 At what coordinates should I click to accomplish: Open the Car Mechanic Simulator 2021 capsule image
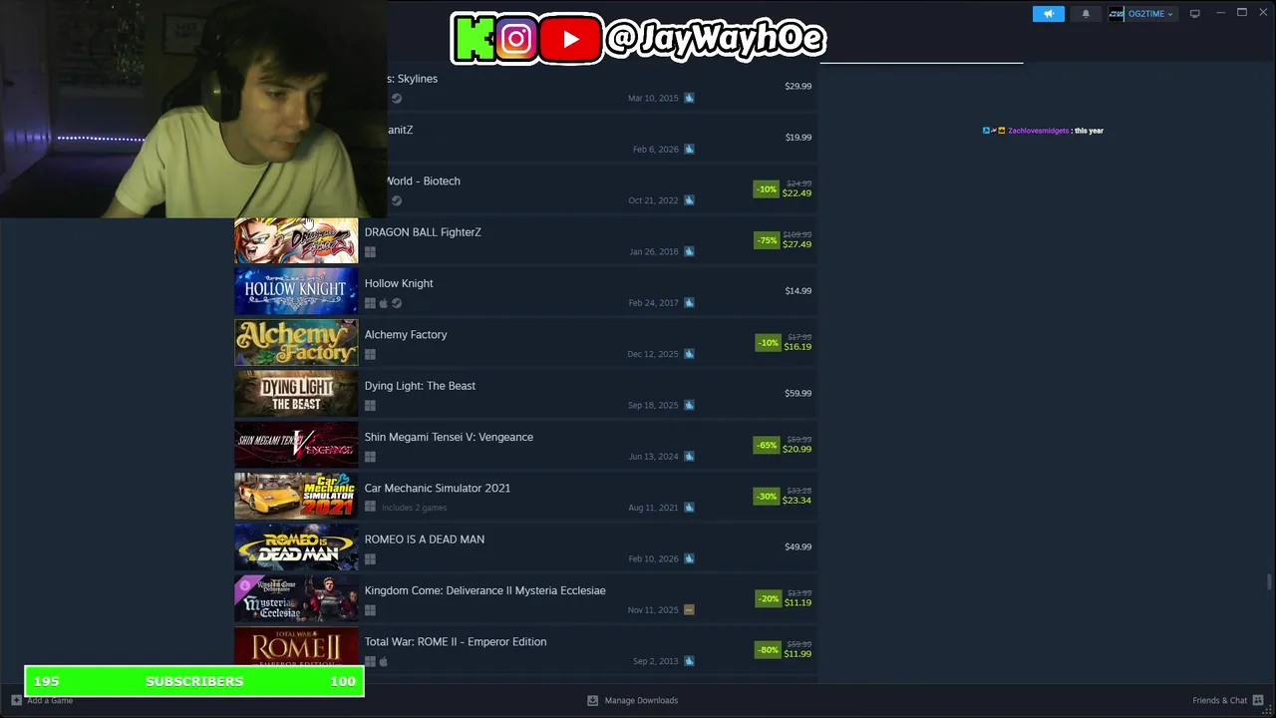(296, 496)
